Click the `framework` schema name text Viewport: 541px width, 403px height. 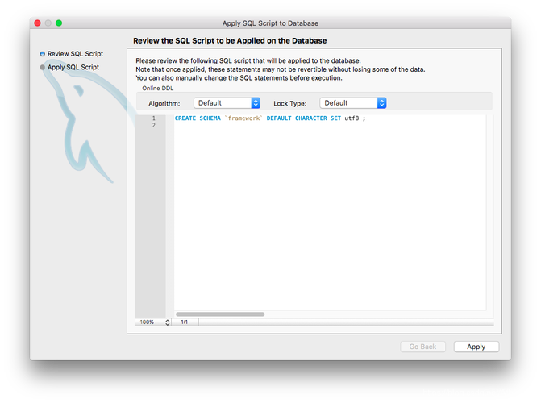[243, 118]
